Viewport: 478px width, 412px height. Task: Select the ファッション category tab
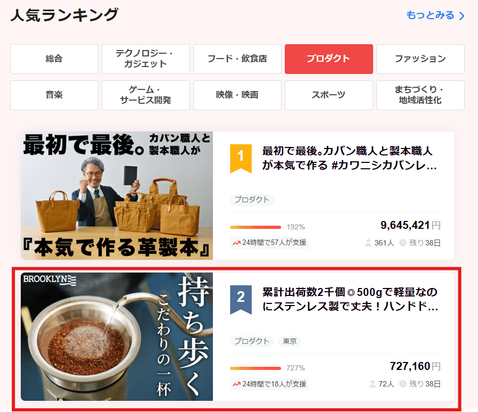pos(421,59)
